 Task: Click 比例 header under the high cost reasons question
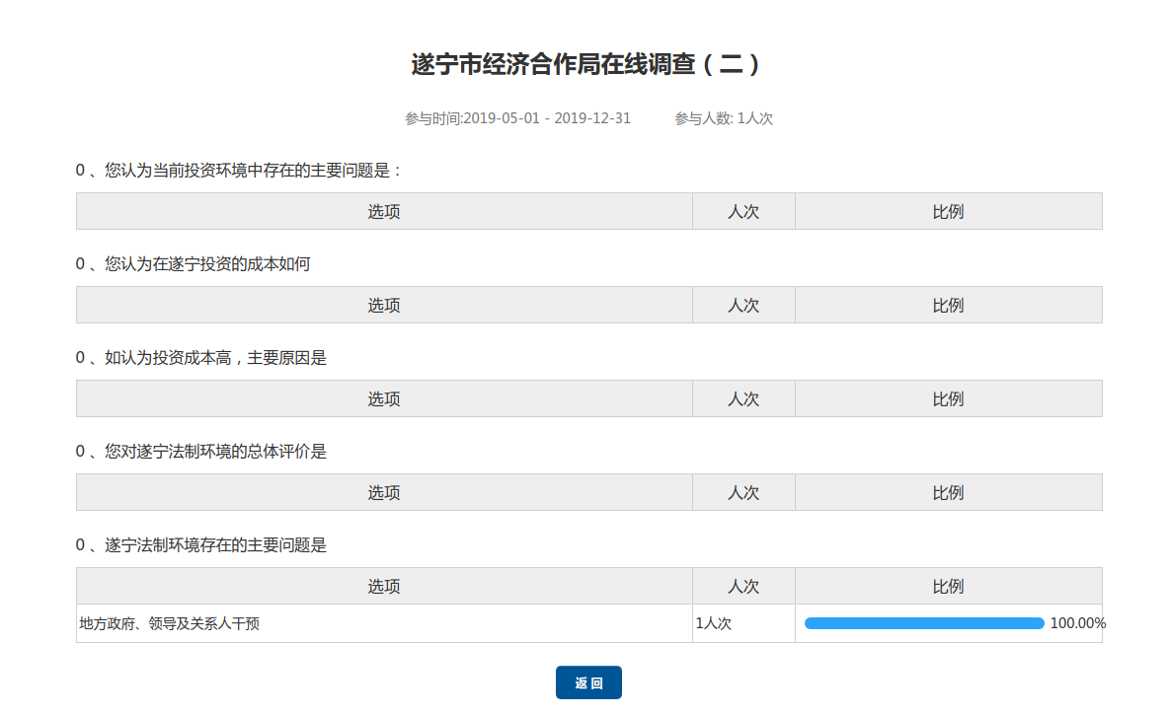pos(948,398)
